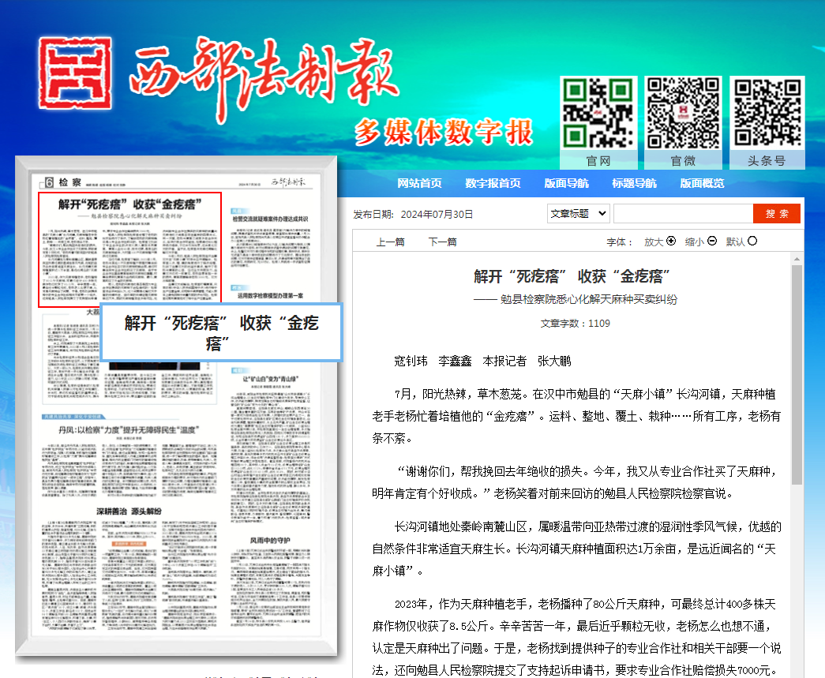
Task: Click the 缩小 minus icon for font size
Action: coord(712,241)
